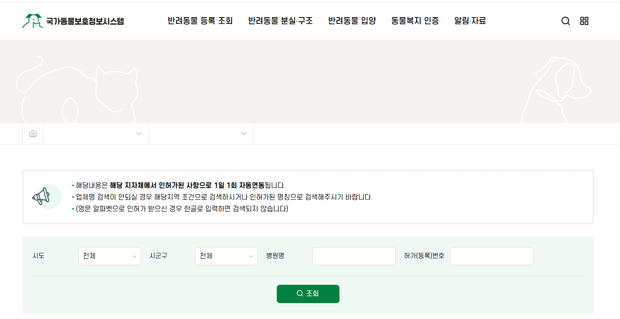Click the 허가(등록)번호 label text

point(424,256)
